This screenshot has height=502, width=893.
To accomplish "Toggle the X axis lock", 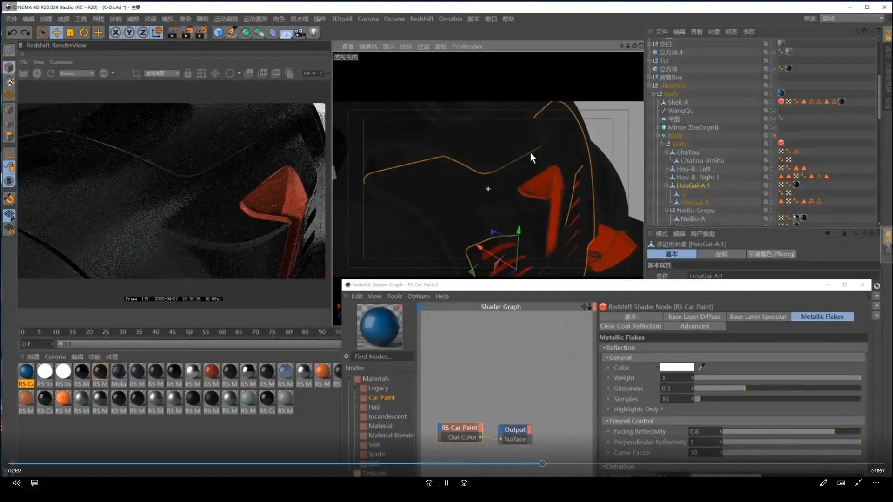I will 115,33.
